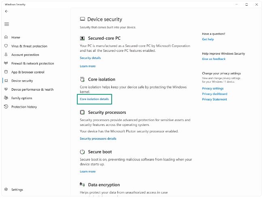Select Device security in sidebar
Image resolution: width=263 pixels, height=198 pixels.
pyautogui.click(x=22, y=81)
